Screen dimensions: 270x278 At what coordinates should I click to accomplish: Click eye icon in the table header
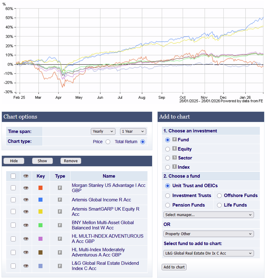pos(26,176)
